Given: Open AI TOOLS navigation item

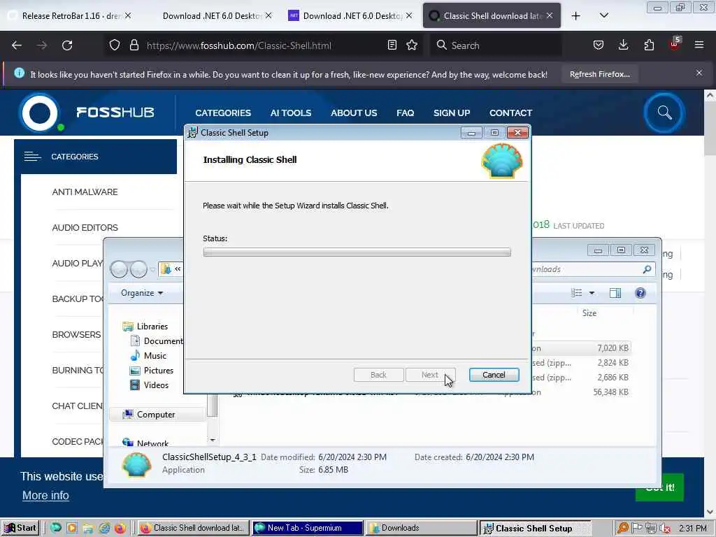Looking at the screenshot, I should click(x=290, y=113).
